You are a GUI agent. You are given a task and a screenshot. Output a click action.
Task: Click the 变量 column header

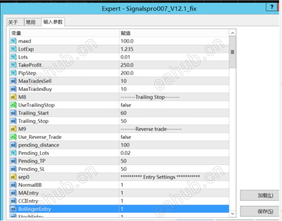click(64, 33)
